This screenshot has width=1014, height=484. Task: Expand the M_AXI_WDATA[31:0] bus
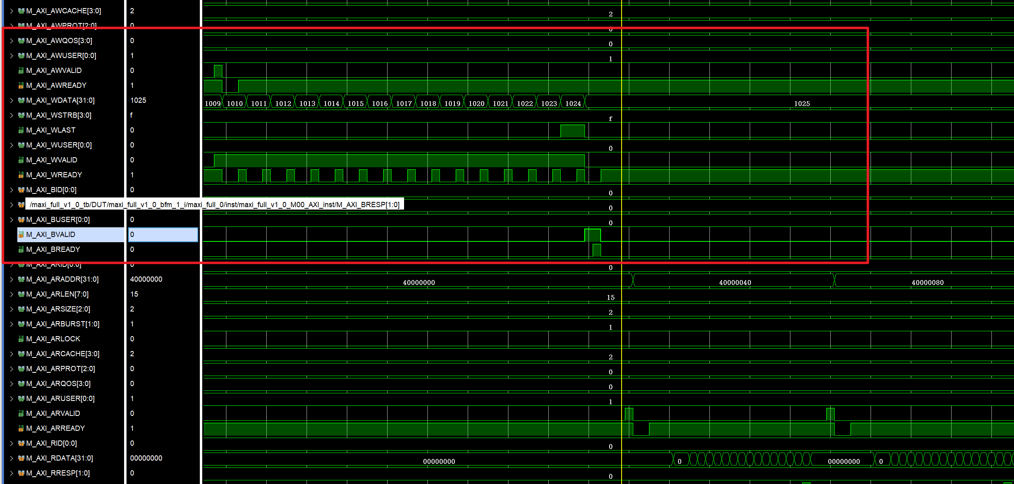(x=12, y=100)
